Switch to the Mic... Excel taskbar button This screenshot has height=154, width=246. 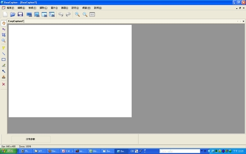(x=94, y=151)
